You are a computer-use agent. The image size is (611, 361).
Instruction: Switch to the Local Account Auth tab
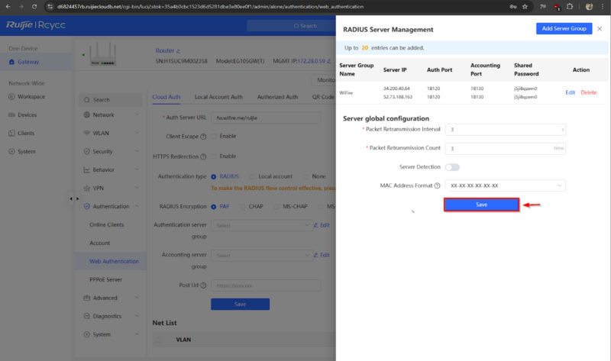(218, 97)
